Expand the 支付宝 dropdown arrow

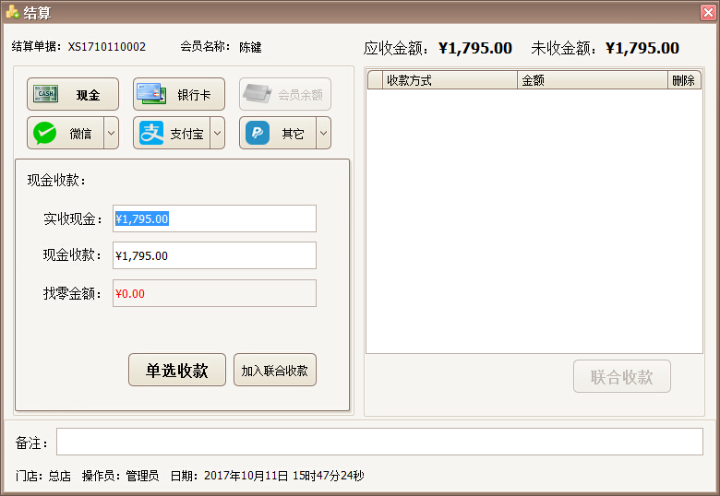217,133
